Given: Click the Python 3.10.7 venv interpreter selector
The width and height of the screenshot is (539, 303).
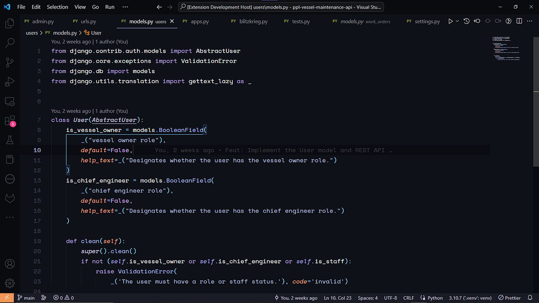Looking at the screenshot, I should coord(470,298).
